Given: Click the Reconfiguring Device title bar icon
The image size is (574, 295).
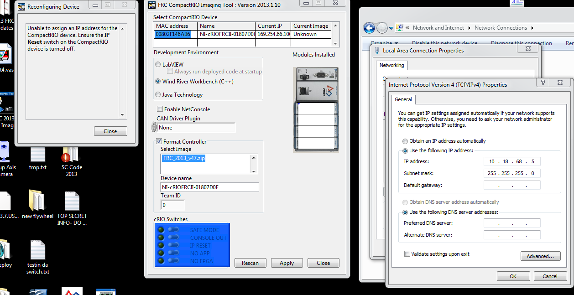Looking at the screenshot, I should pyautogui.click(x=21, y=6).
